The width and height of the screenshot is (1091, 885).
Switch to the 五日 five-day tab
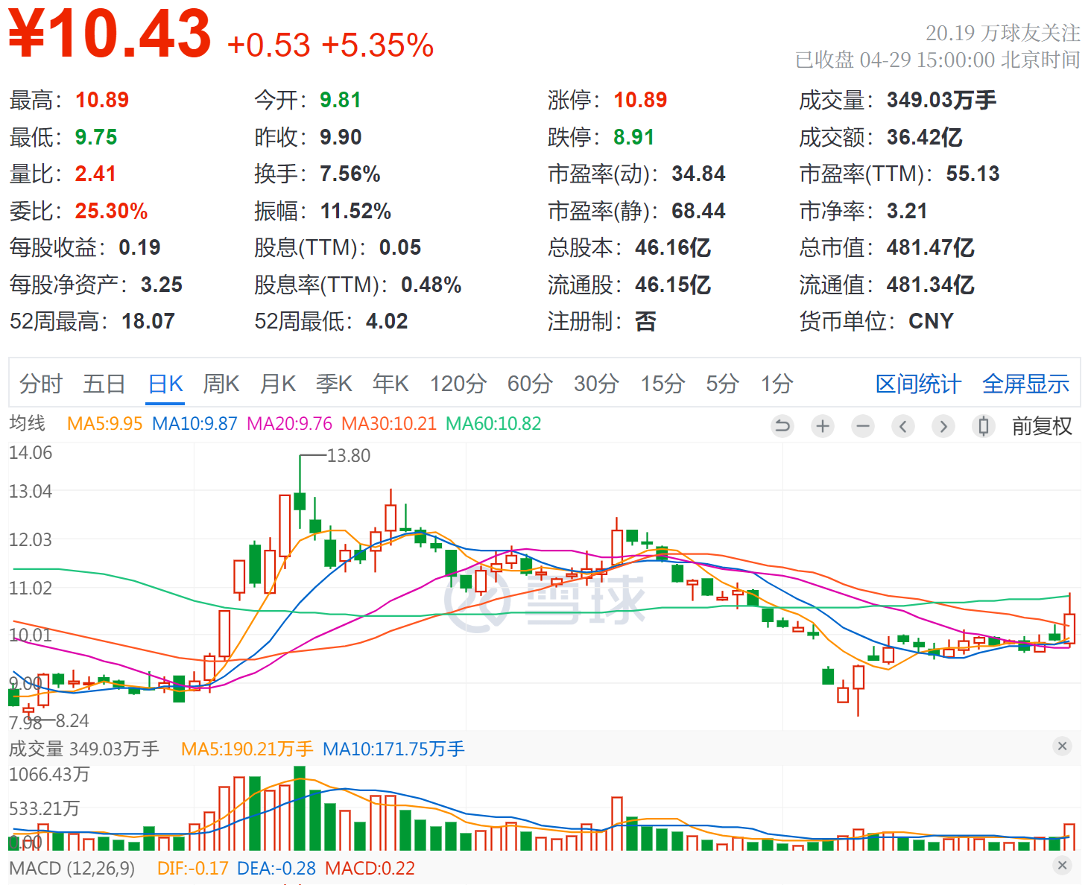click(x=104, y=384)
